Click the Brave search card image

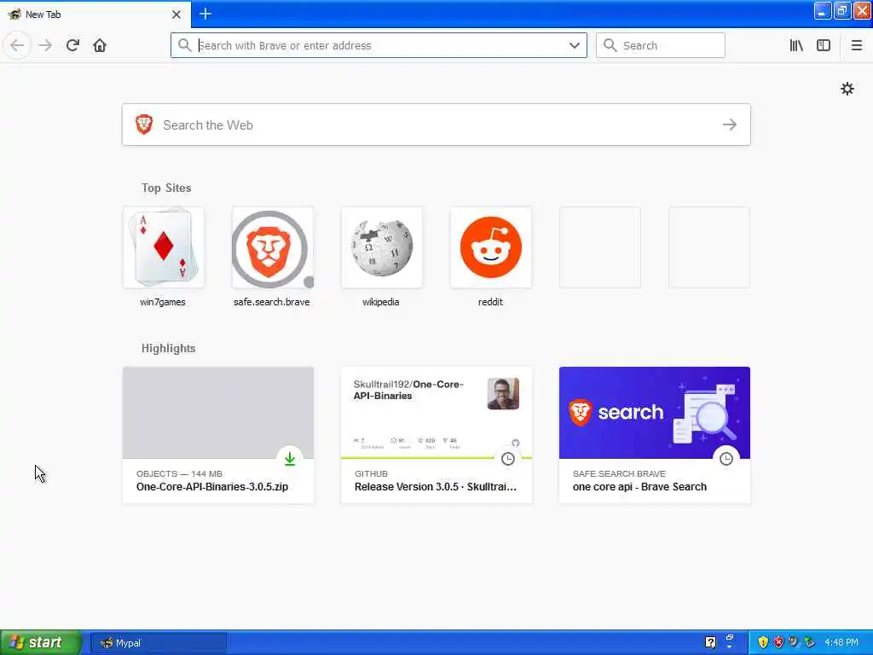(x=655, y=413)
